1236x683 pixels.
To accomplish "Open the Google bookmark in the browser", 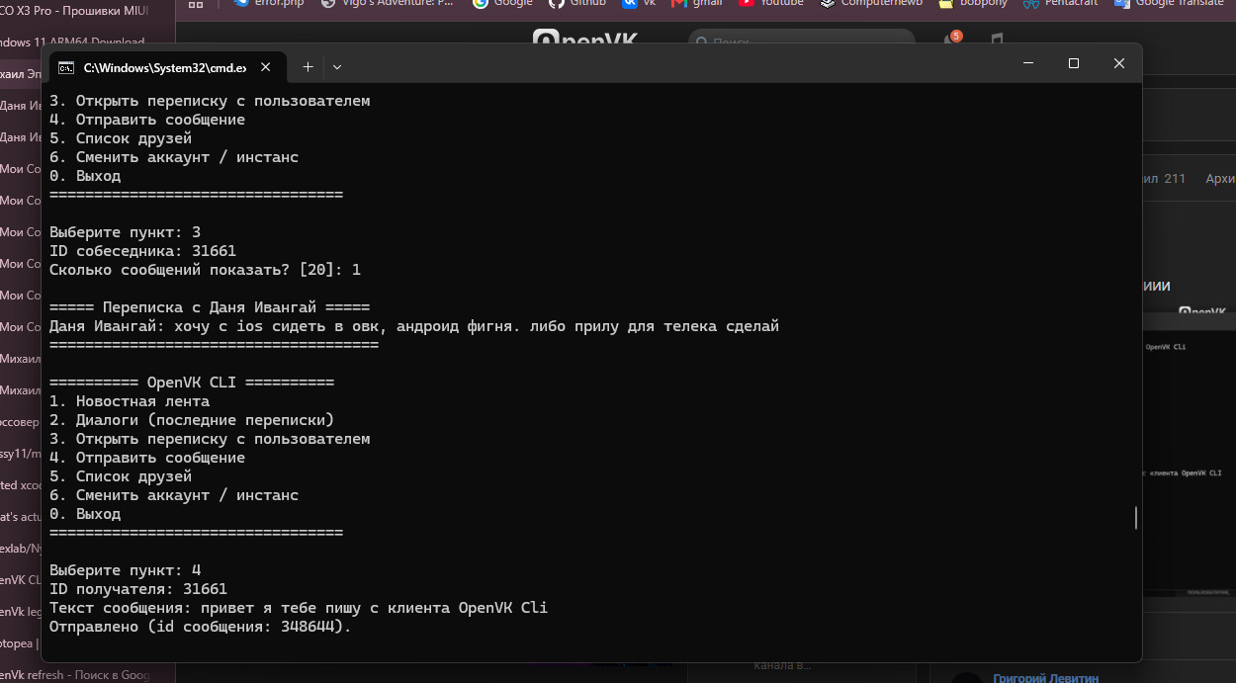I will pos(503,3).
